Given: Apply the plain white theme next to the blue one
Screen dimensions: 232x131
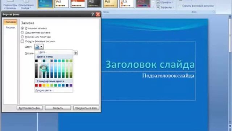Looking at the screenshot, I should click(61, 4).
